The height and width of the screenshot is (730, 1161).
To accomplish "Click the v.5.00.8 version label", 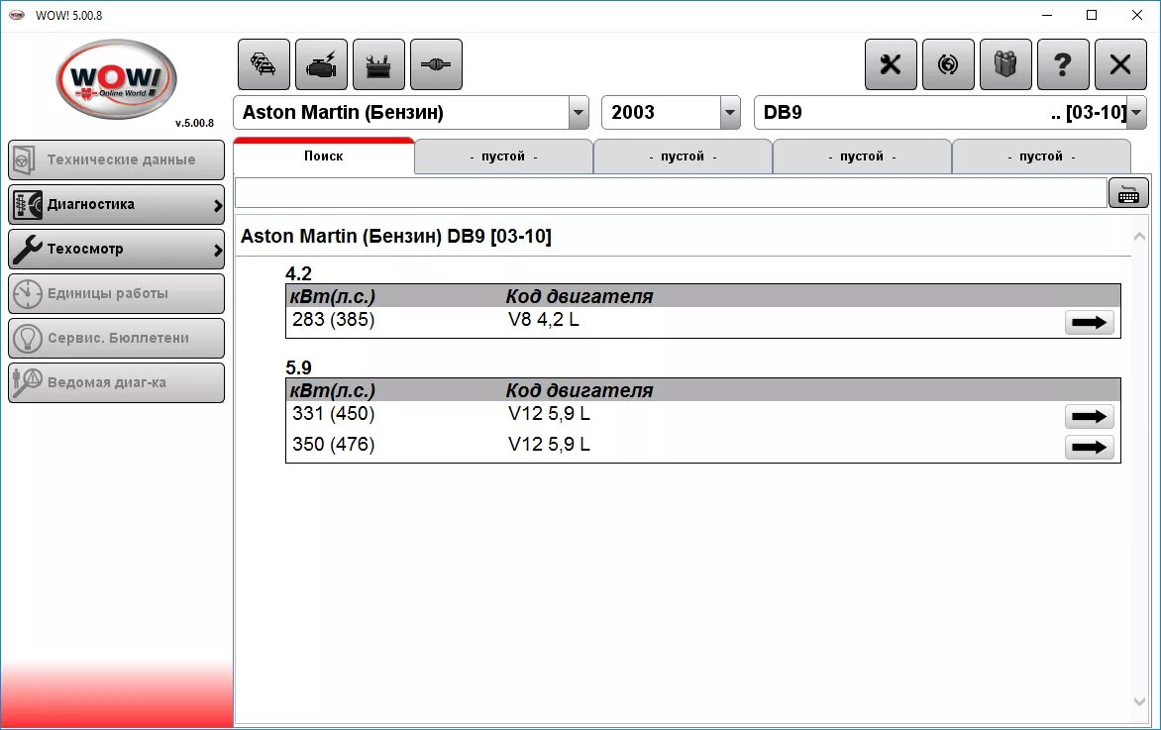I will coord(195,123).
